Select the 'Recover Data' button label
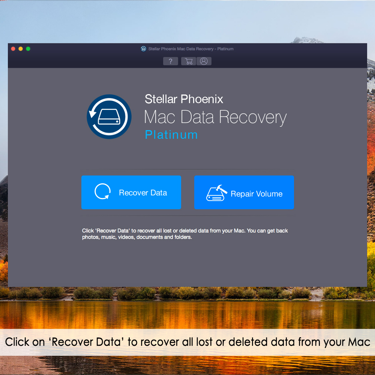 (x=143, y=193)
